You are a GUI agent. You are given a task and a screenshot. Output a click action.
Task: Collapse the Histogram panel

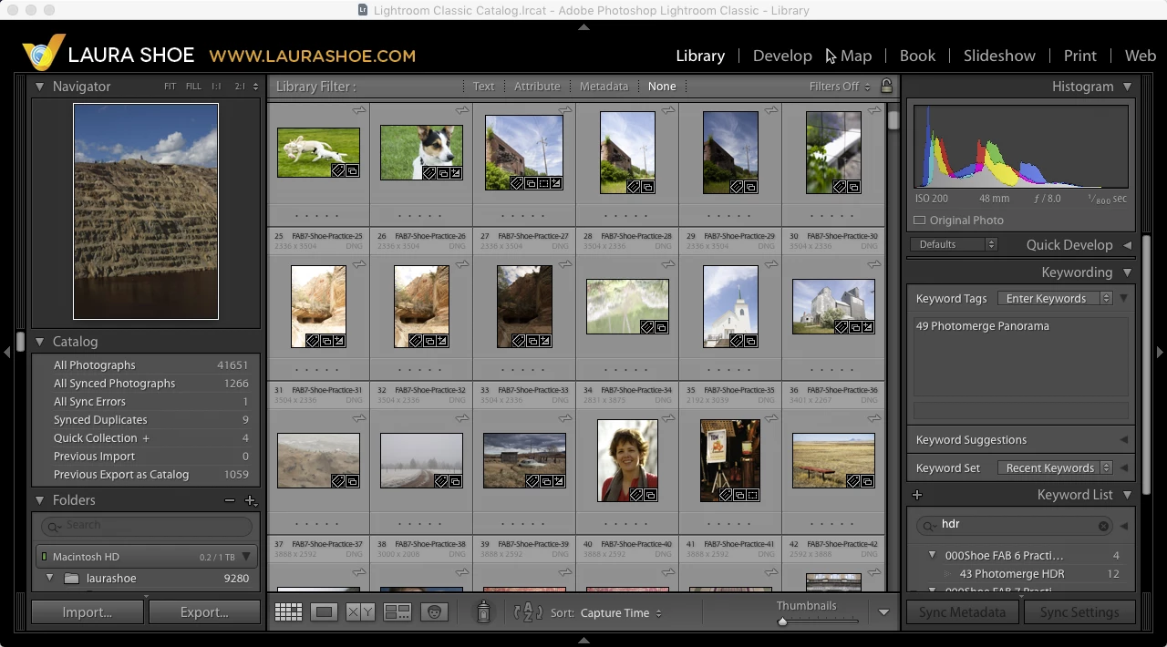(x=1127, y=87)
